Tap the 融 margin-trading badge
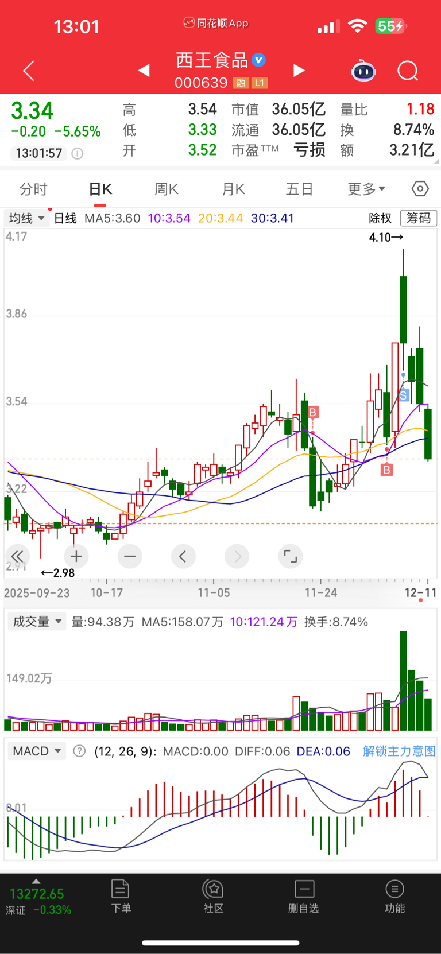 [241, 83]
